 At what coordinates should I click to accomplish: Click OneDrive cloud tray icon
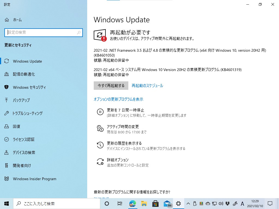click(208, 204)
